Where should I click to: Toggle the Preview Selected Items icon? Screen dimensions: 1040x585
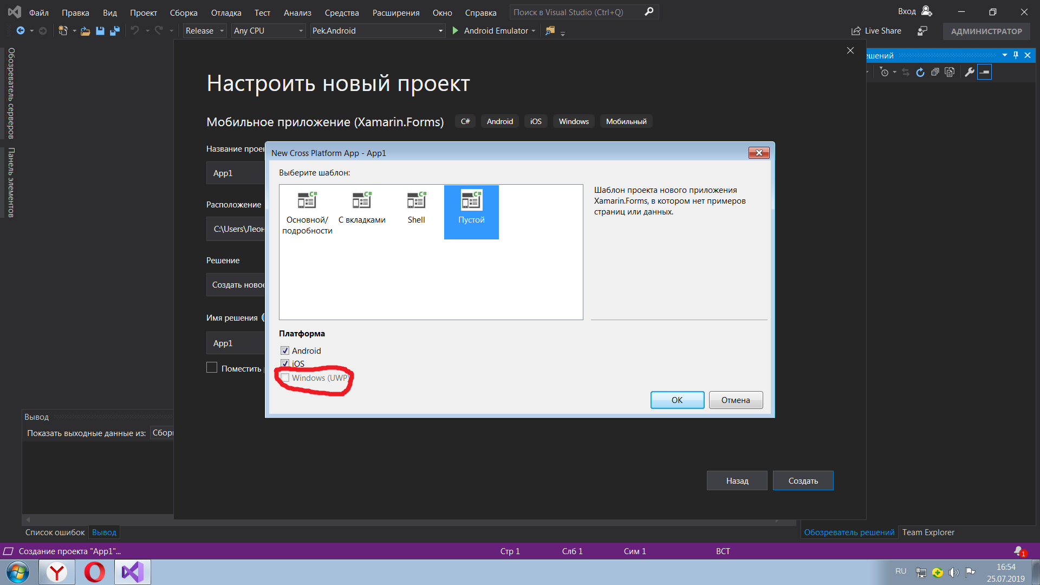click(985, 72)
